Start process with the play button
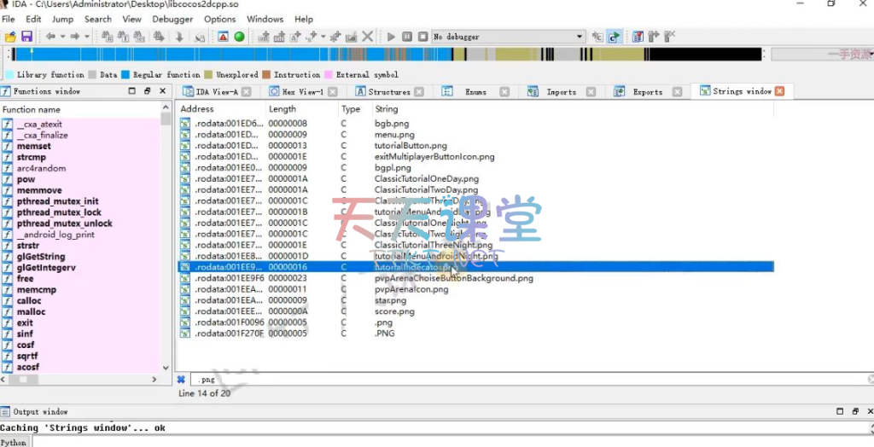 tap(391, 37)
